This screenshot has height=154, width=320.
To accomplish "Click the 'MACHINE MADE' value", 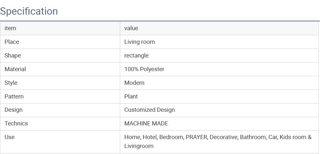I will [146, 124].
